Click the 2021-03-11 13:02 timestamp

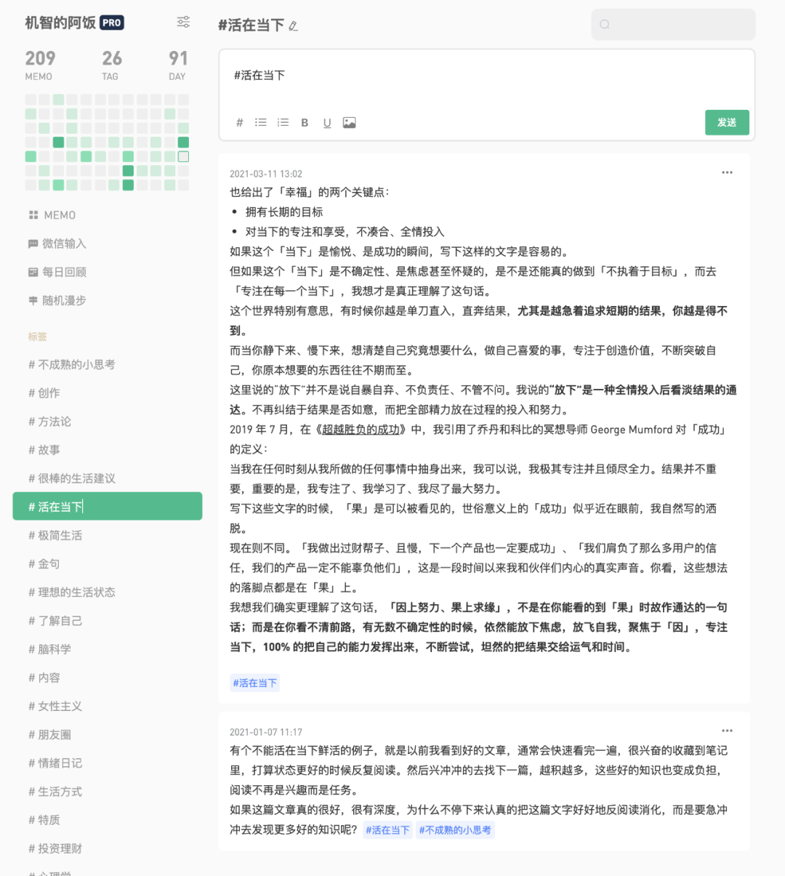tap(266, 174)
